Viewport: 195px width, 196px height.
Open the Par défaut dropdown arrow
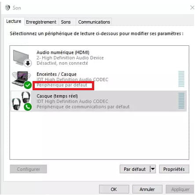click(x=153, y=169)
